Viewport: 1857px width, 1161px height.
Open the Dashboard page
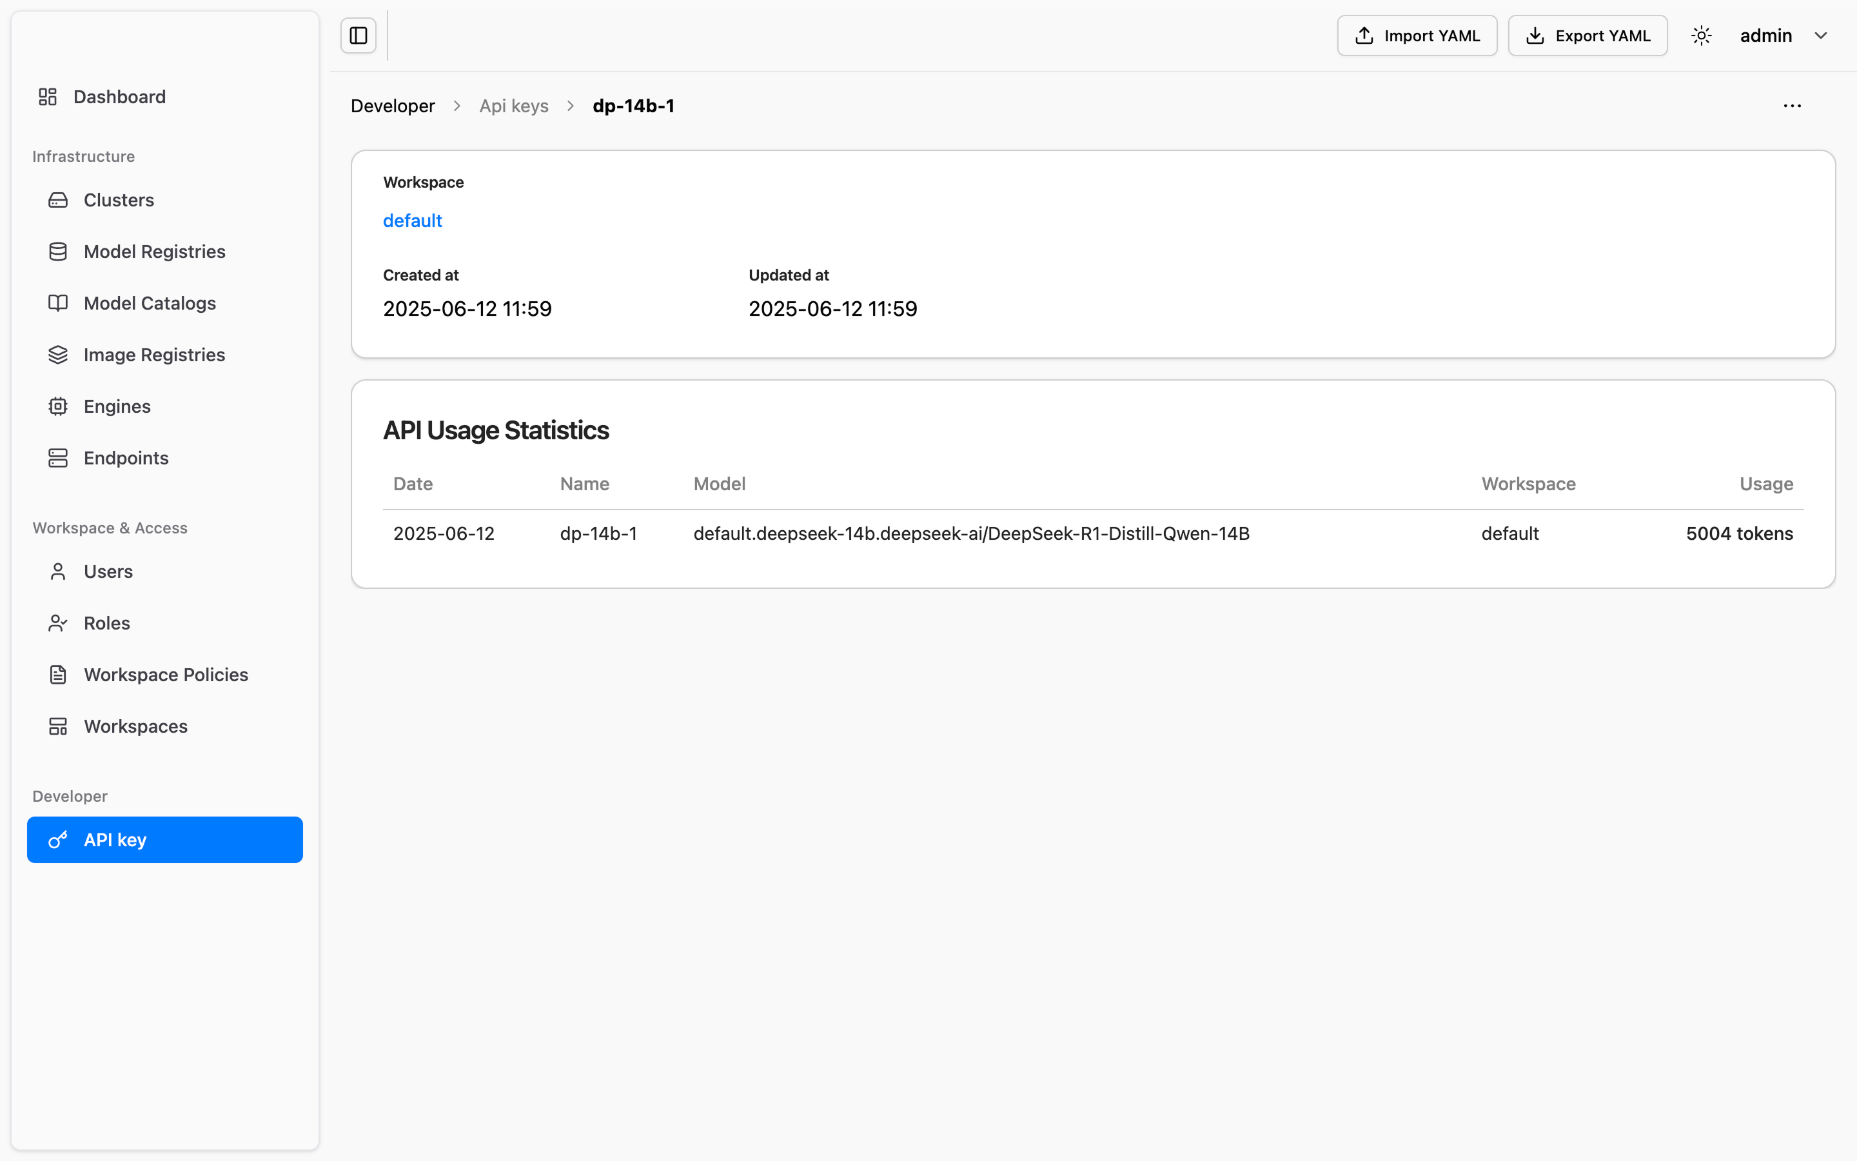click(x=165, y=97)
